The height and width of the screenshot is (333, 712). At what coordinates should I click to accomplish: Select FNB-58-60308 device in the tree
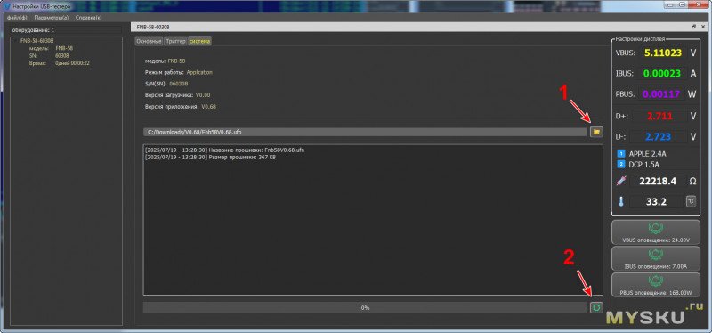coord(36,41)
